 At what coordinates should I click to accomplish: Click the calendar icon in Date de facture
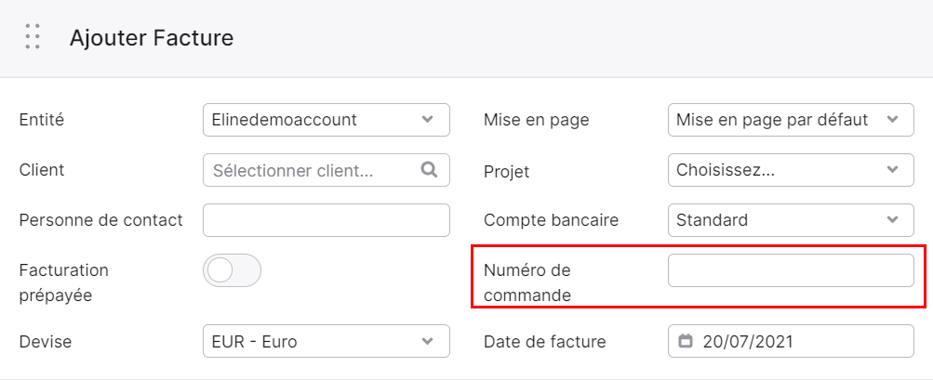click(686, 341)
